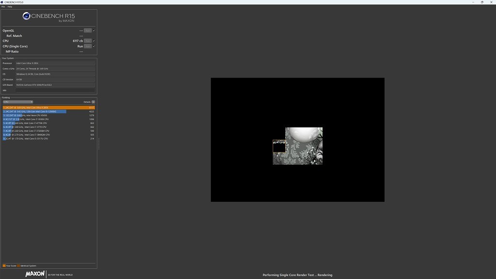Click the orange Your Score legend swatch
The width and height of the screenshot is (496, 279).
point(4,266)
